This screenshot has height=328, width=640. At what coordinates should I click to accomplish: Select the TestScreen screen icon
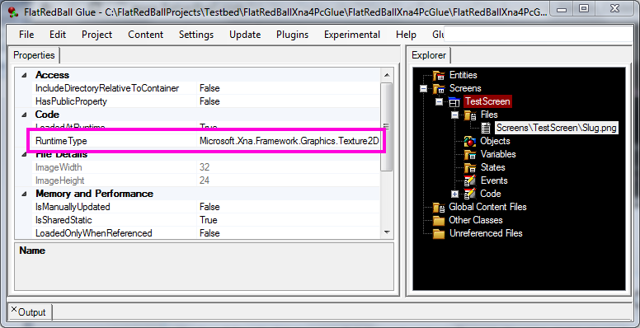454,101
